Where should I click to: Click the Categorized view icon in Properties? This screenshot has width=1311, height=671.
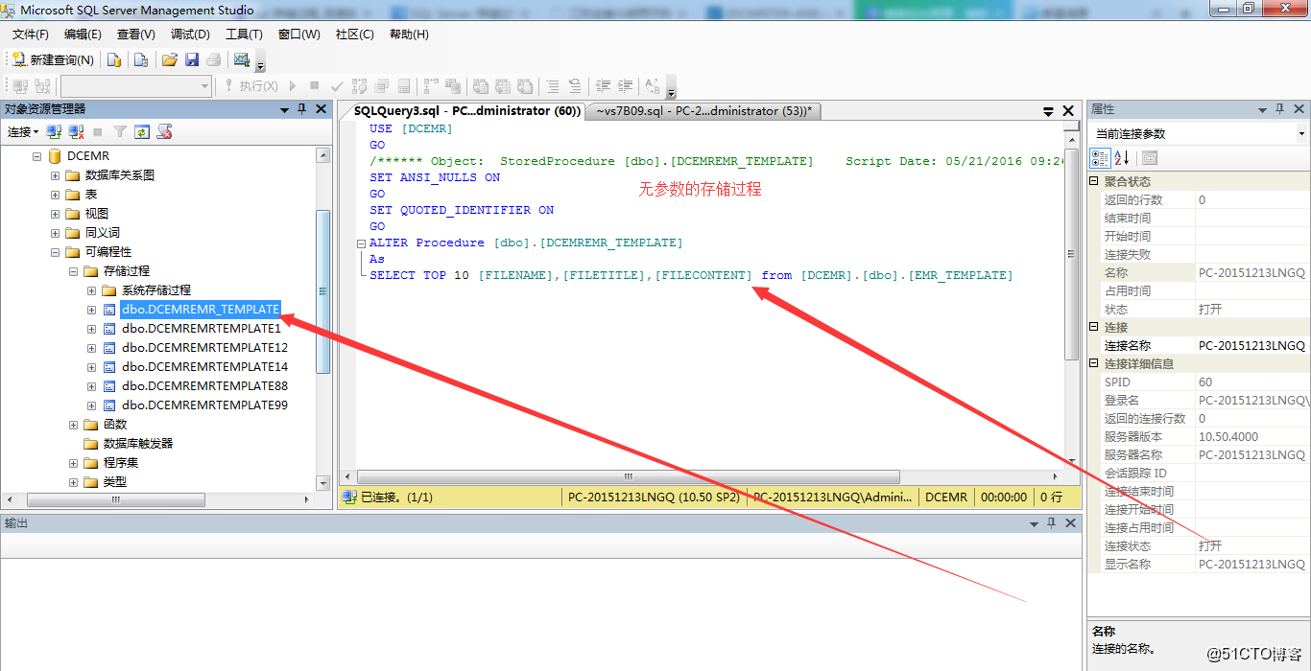(x=1101, y=158)
